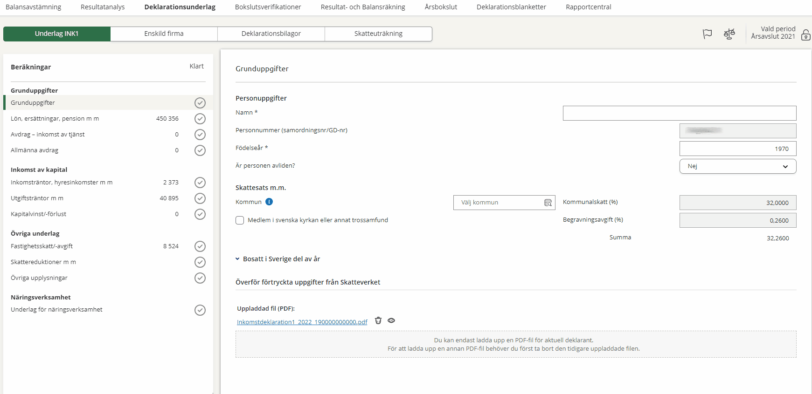812x394 pixels.
Task: Toggle Klart checkmark for Utgiftsräntor m m
Action: pos(200,198)
